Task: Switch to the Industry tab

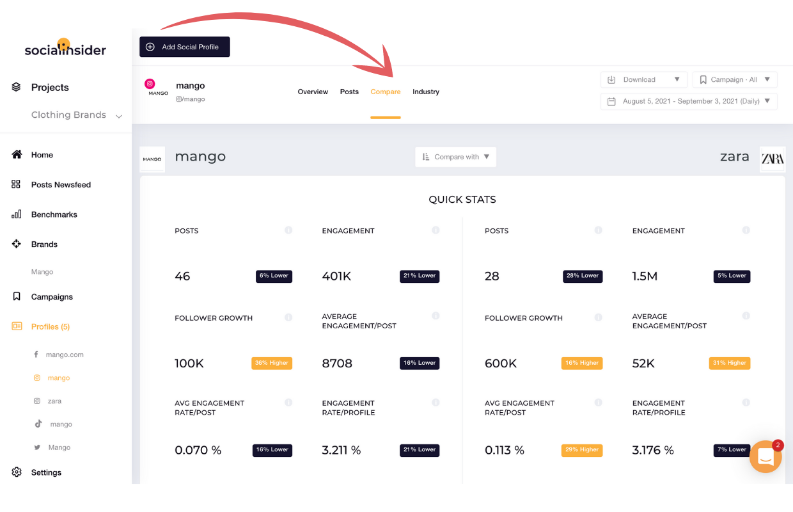Action: click(x=426, y=92)
